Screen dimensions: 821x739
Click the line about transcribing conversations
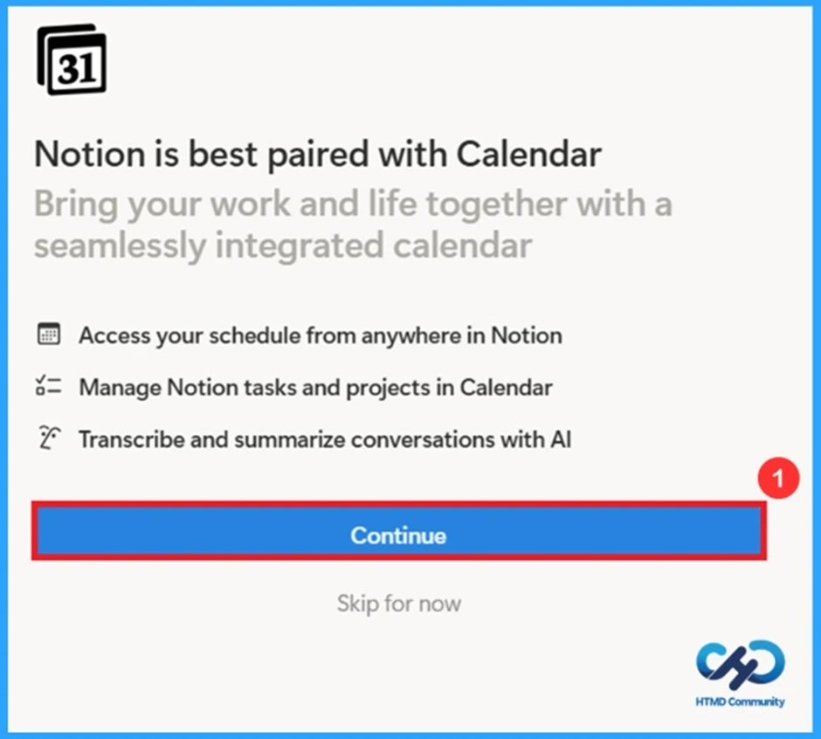(x=325, y=439)
